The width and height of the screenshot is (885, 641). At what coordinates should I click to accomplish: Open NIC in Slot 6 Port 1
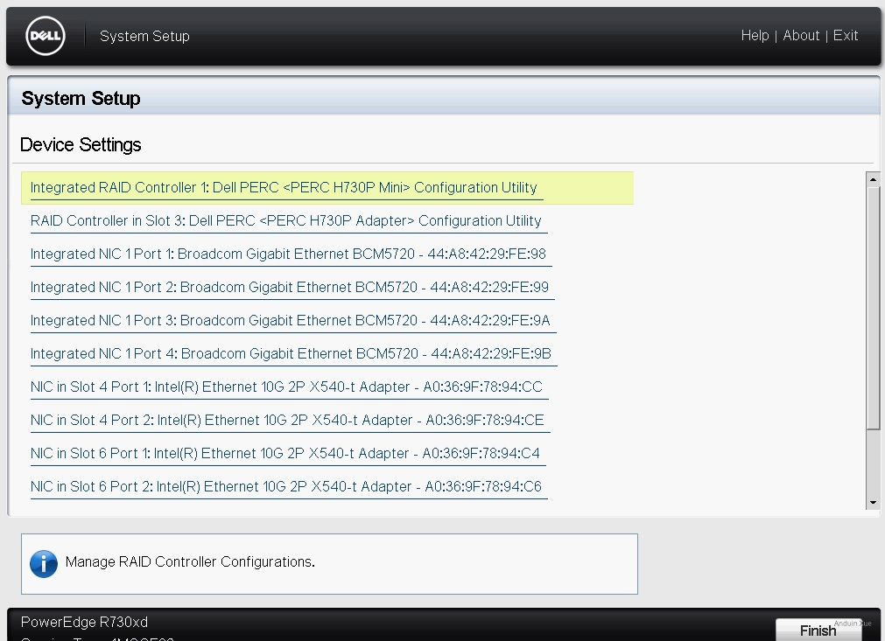click(x=285, y=454)
